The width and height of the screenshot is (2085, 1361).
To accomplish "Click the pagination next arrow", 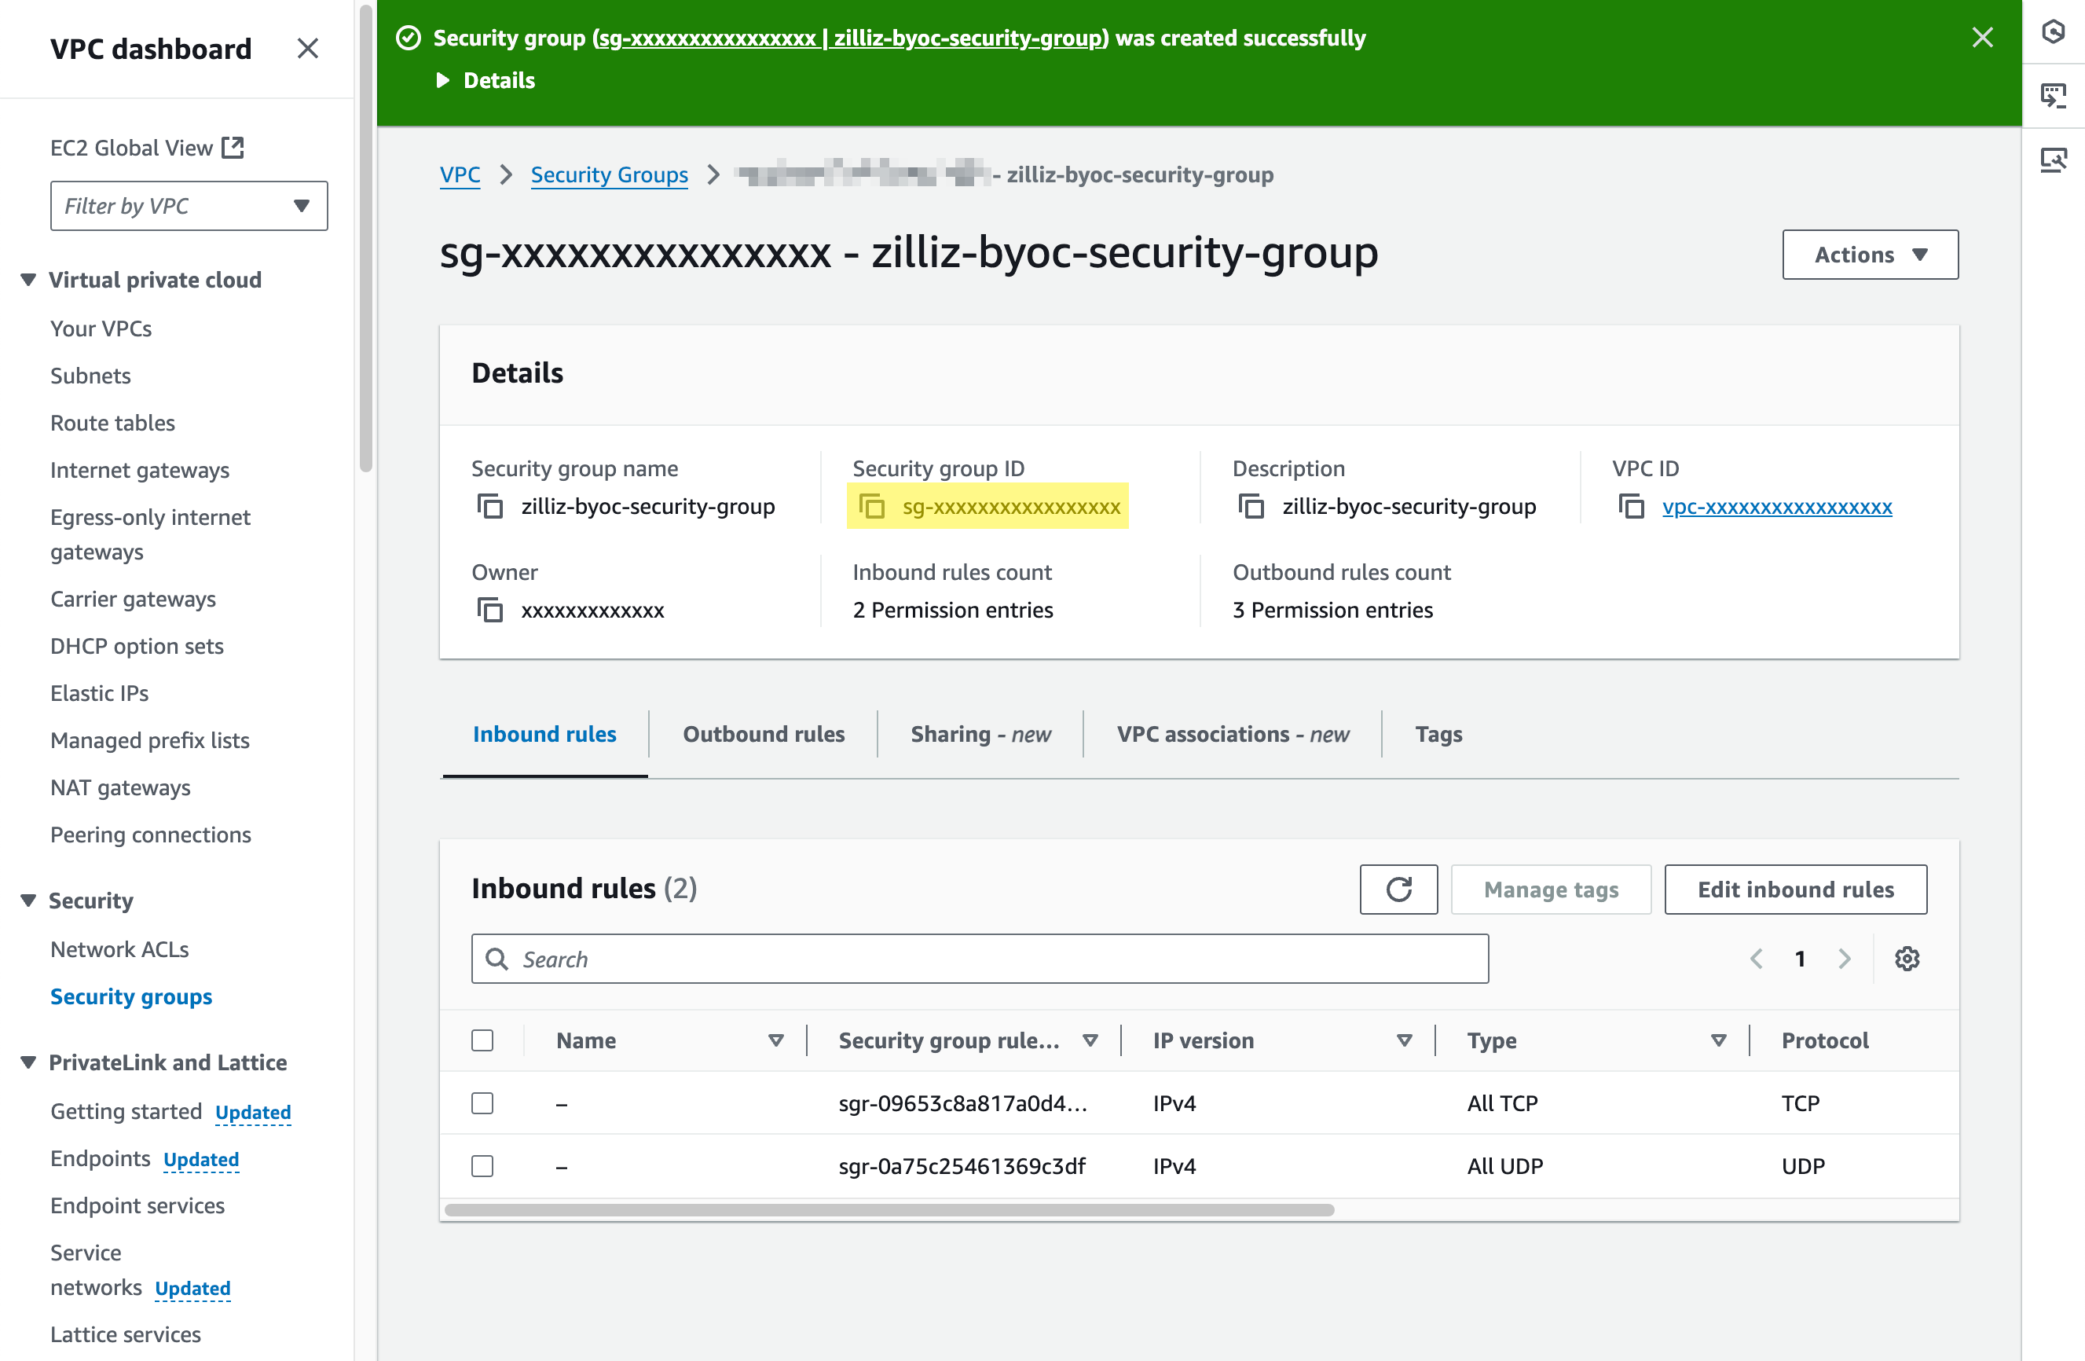I will point(1843,959).
